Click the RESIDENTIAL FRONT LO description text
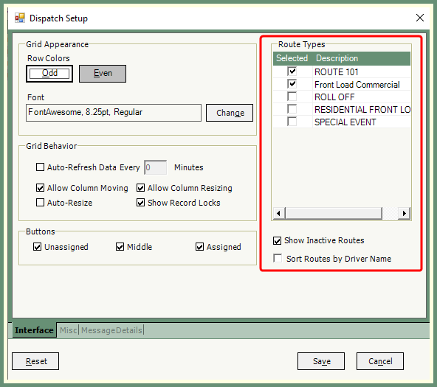The width and height of the screenshot is (437, 387). 362,110
